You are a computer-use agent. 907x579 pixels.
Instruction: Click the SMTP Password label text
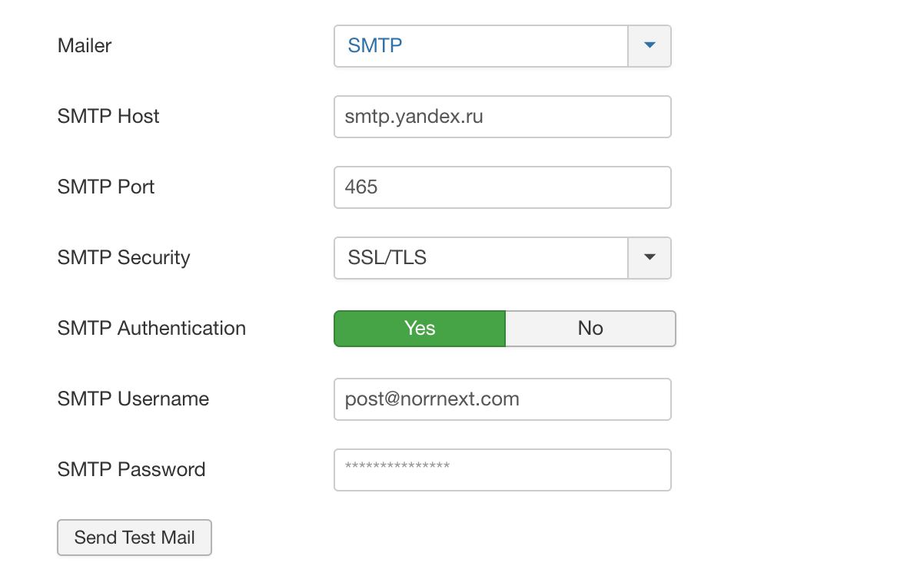[131, 470]
